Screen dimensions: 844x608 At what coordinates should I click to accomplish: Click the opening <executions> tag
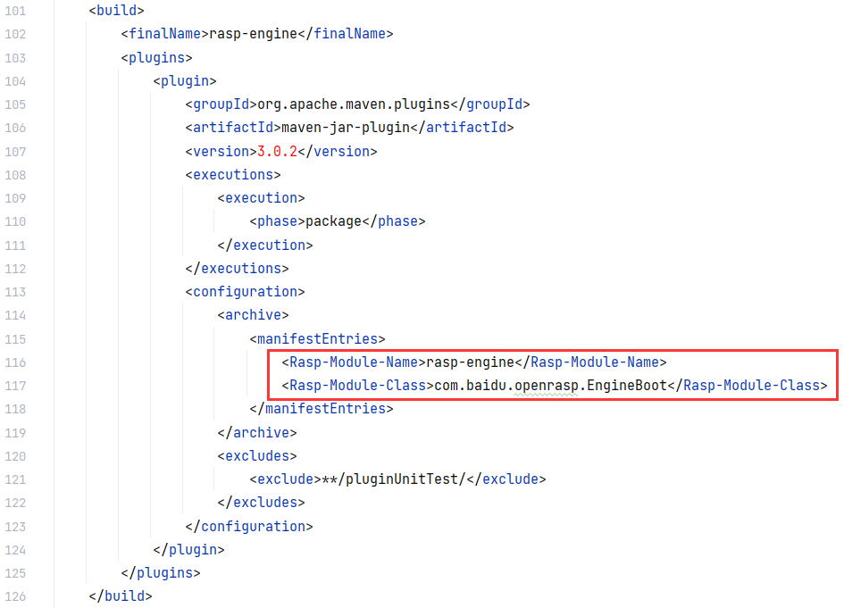click(233, 175)
